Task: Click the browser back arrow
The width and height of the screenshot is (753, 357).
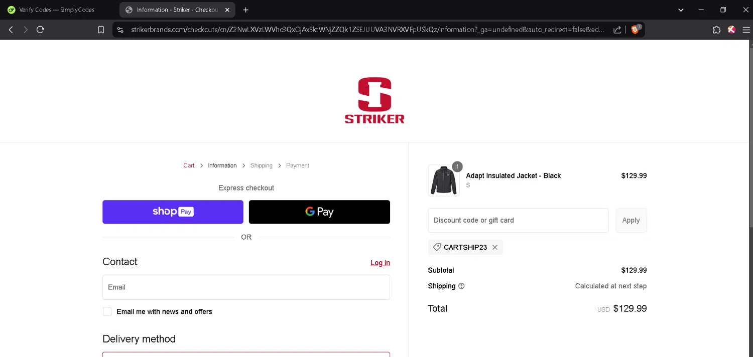Action: pyautogui.click(x=11, y=30)
